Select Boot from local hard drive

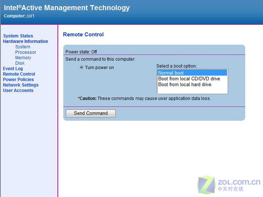(192, 84)
